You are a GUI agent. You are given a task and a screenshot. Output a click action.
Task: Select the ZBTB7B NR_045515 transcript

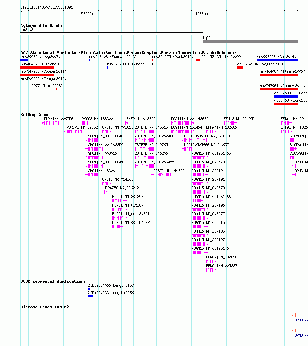pos(144,131)
